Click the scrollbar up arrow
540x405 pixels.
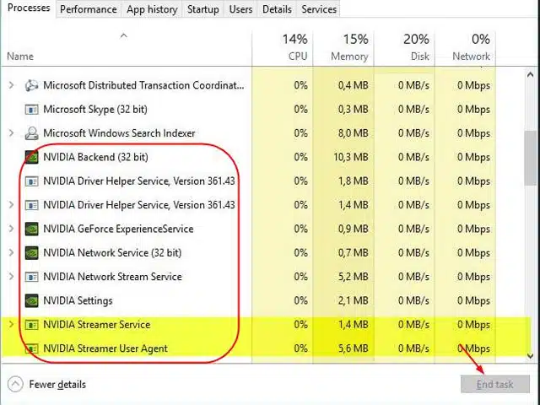coord(531,74)
